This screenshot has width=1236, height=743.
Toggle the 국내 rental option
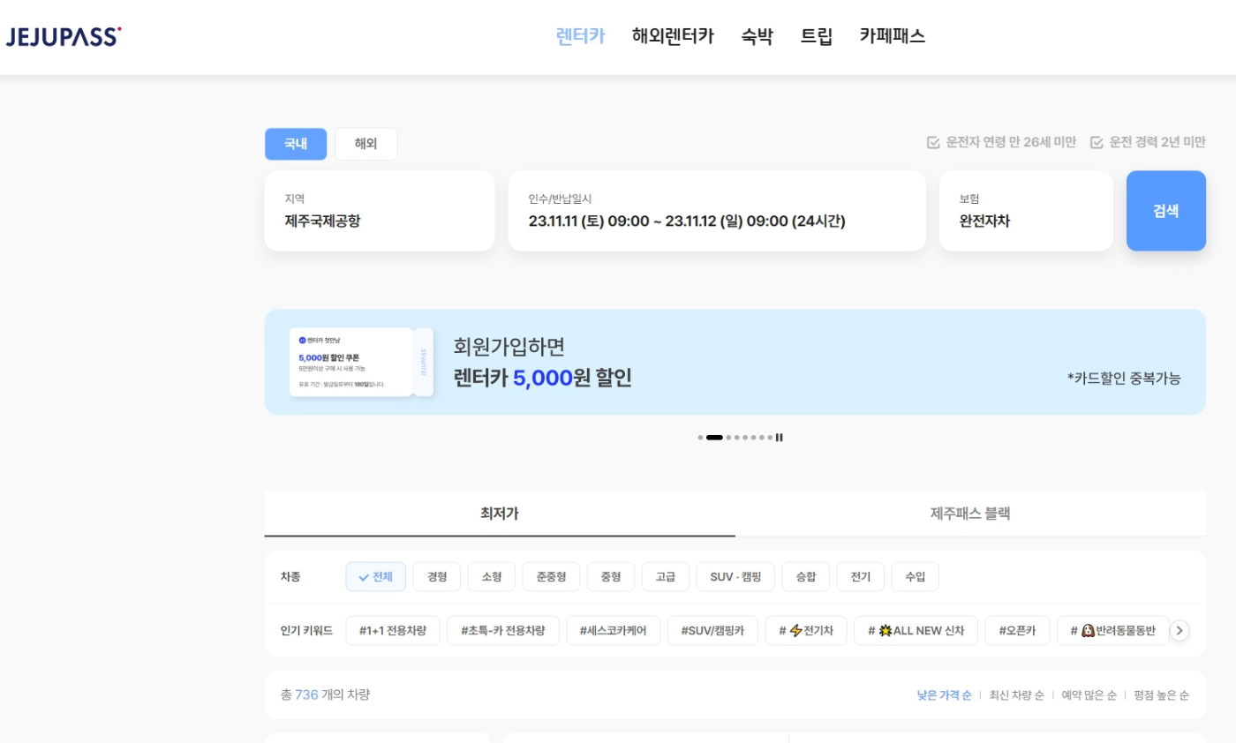[296, 143]
